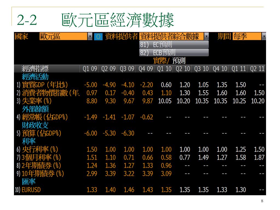Select the 82) ECB預測 button

click(x=174, y=52)
